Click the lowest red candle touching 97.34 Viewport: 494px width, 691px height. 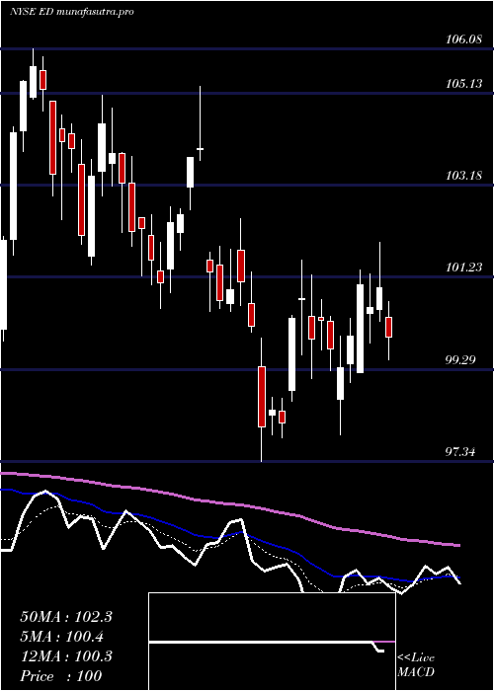262,396
